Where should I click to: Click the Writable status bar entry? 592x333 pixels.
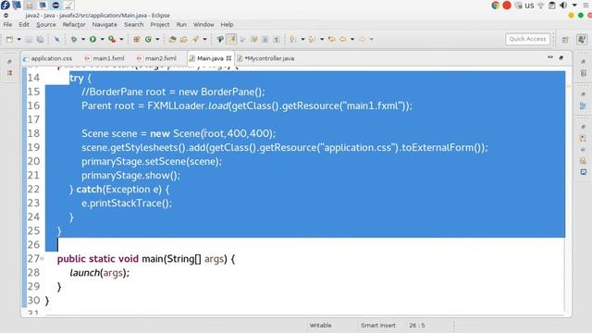point(320,325)
